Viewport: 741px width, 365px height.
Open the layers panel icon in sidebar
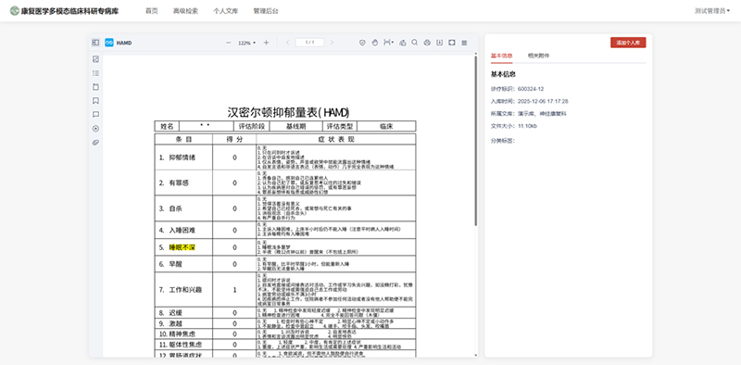[96, 87]
